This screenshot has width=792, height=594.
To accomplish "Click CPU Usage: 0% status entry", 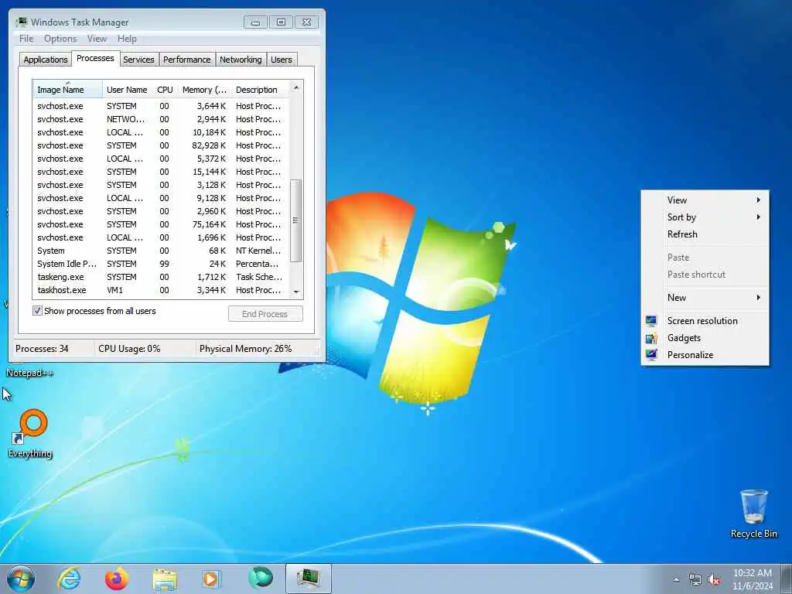I will pyautogui.click(x=129, y=349).
